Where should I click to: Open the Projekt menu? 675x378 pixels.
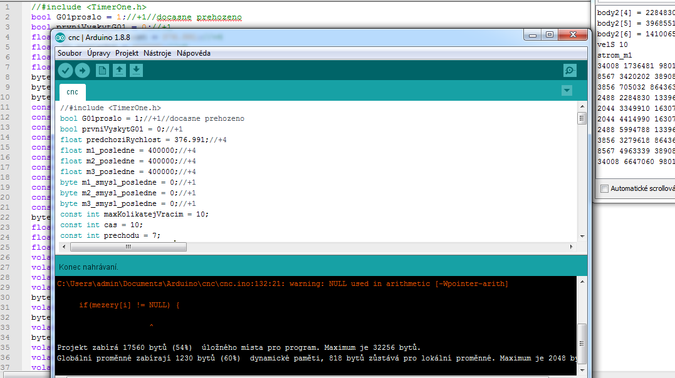point(127,53)
